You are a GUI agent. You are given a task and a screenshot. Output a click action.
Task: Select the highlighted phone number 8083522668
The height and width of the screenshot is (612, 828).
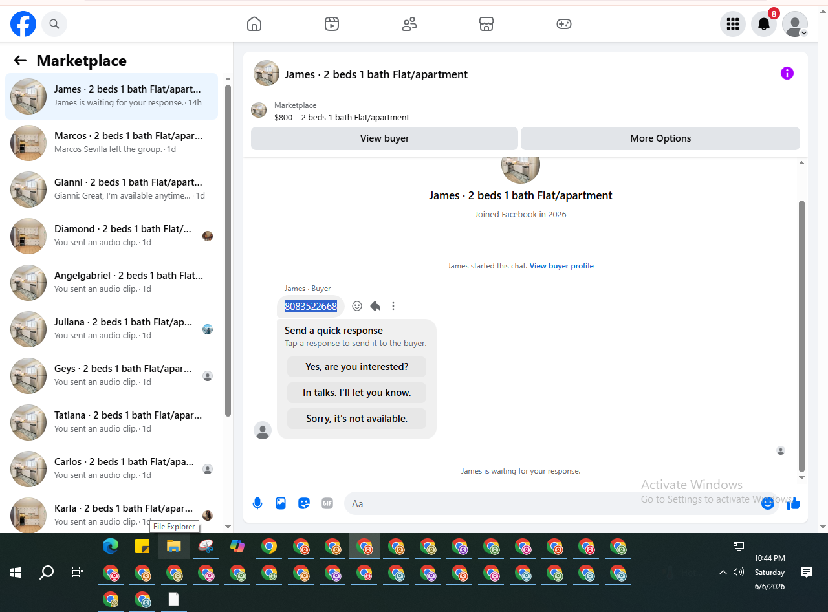(310, 306)
